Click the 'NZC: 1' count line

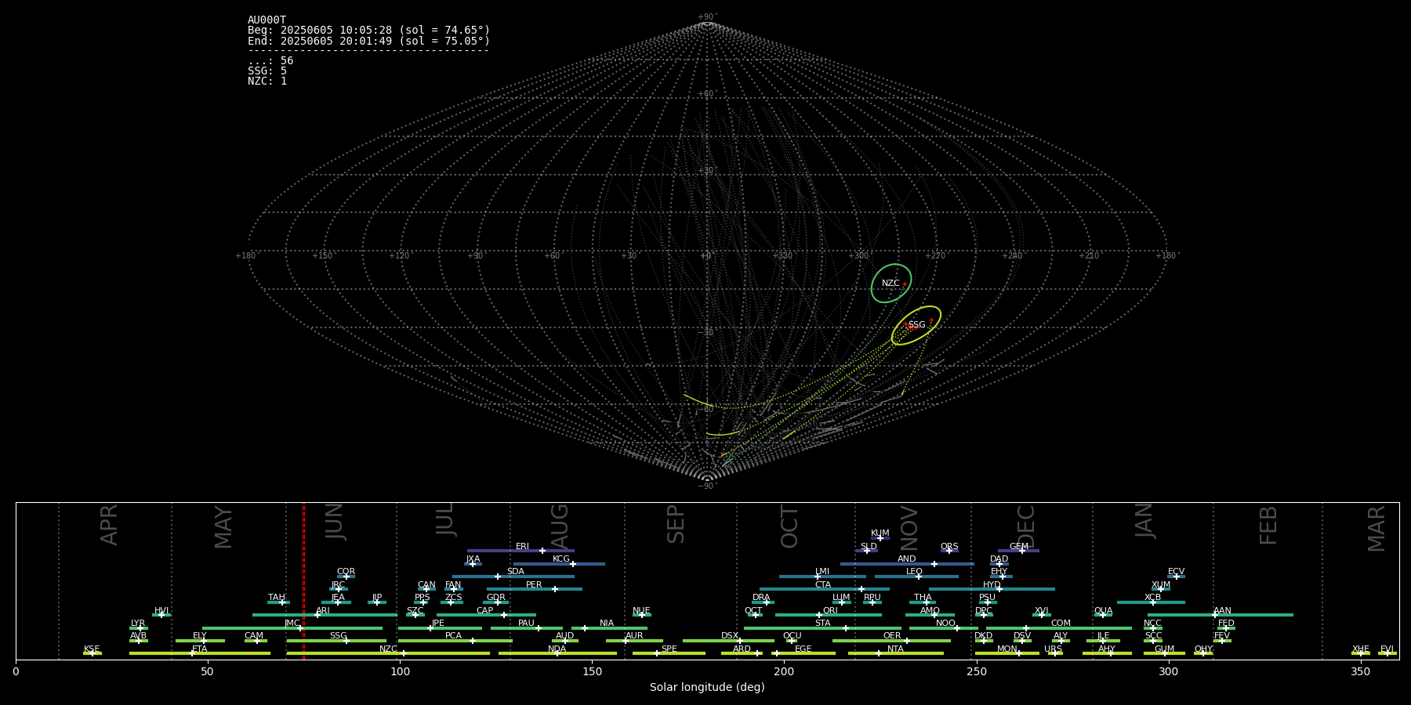click(267, 81)
